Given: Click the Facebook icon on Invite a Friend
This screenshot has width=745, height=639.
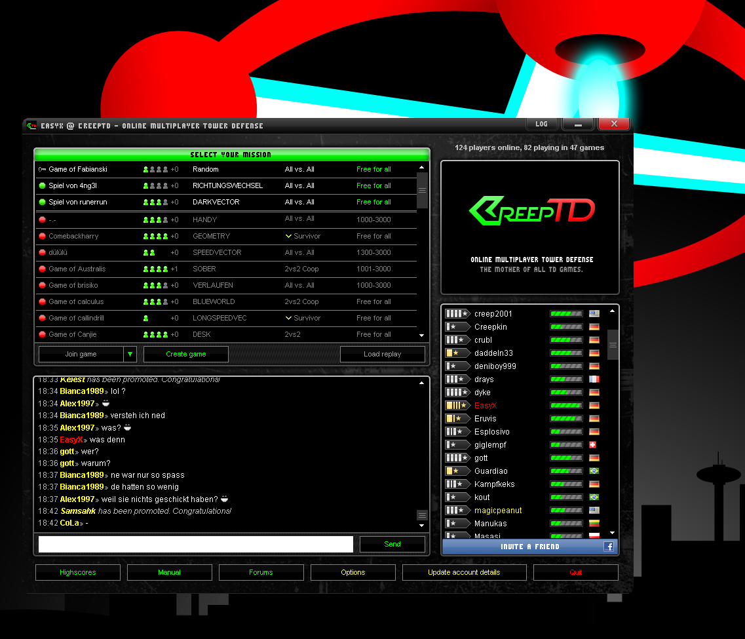Looking at the screenshot, I should click(609, 547).
